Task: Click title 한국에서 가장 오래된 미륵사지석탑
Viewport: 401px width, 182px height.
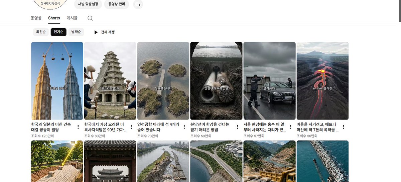Action: point(105,127)
